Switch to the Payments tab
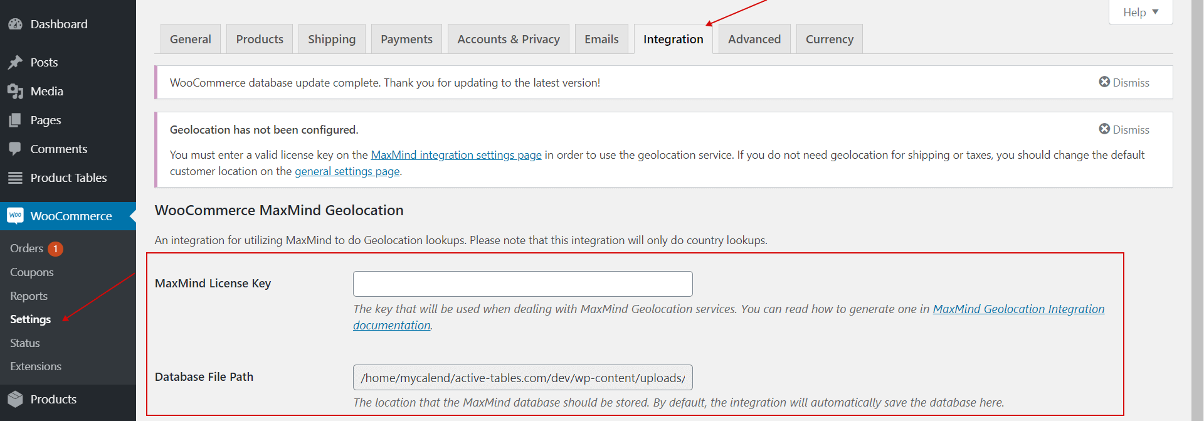Viewport: 1204px width, 421px height. pos(406,39)
